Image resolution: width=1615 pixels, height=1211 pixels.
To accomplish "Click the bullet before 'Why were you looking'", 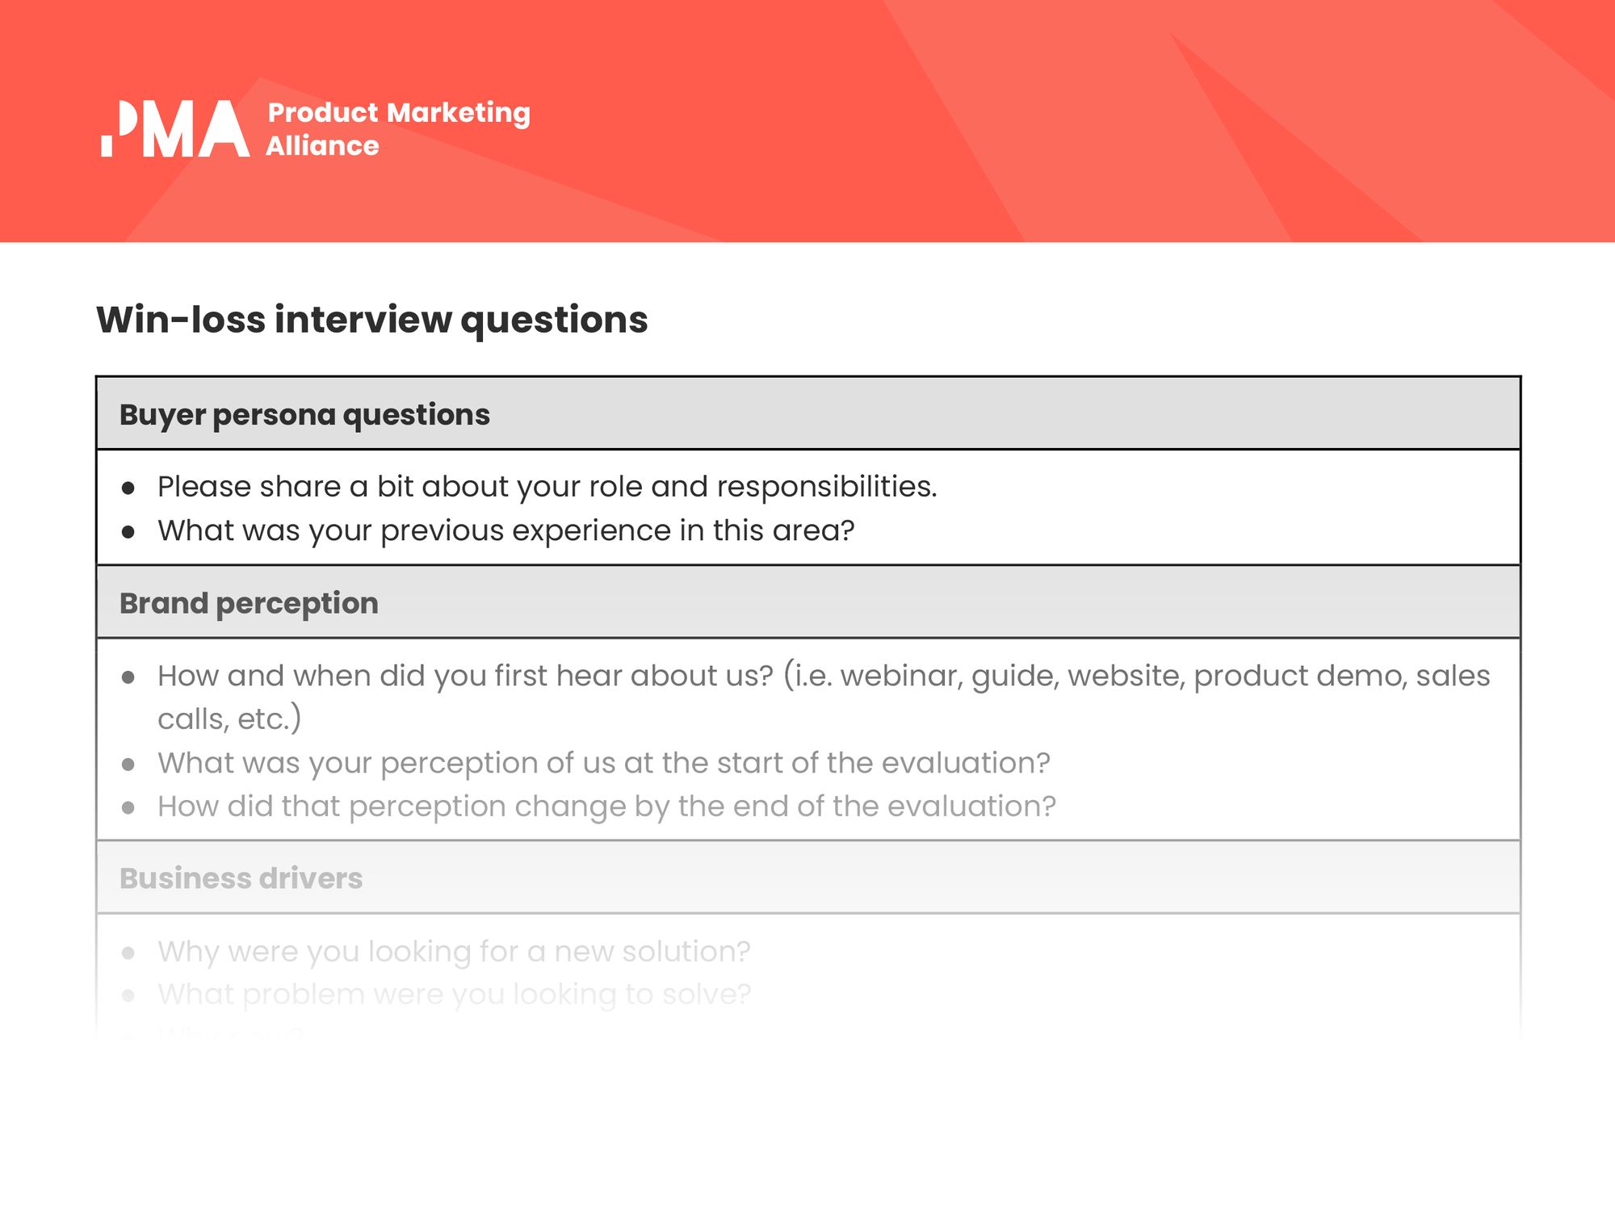I will coord(128,953).
